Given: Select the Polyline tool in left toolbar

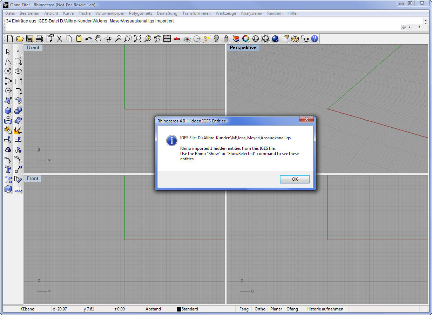Looking at the screenshot, I should coord(8,62).
